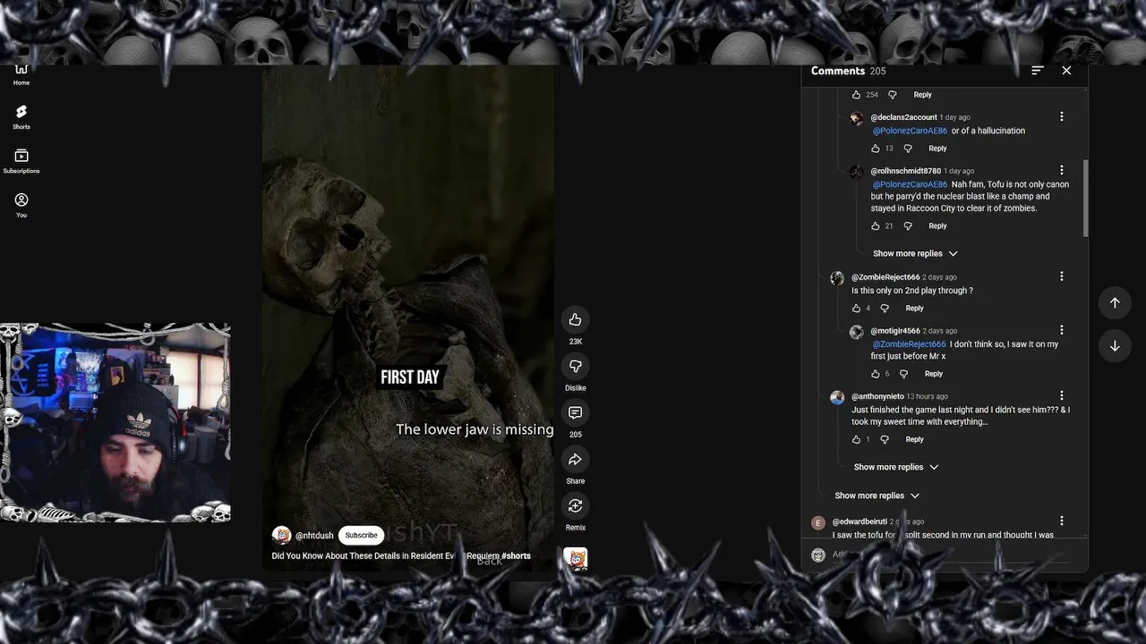Like anthonynieto's comment with 1 like
Screen dimensions: 1146x644
[856, 439]
